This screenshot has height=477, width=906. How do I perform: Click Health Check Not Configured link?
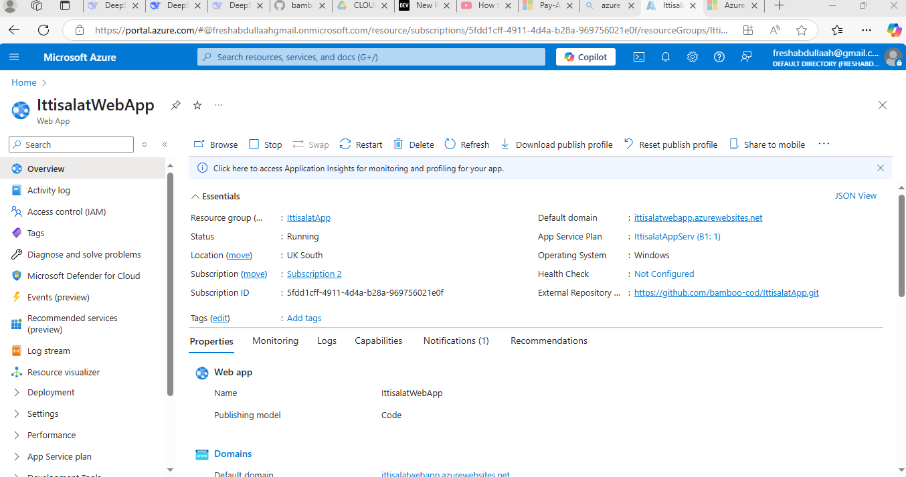[x=664, y=274]
